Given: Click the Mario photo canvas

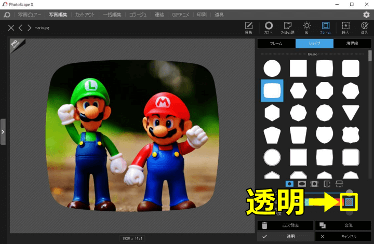Looking at the screenshot, I should pos(132,135).
